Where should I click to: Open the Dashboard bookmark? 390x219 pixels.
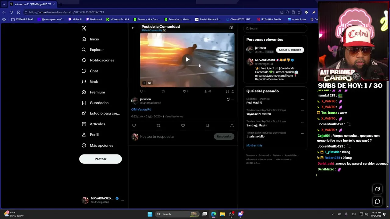pos(94,19)
